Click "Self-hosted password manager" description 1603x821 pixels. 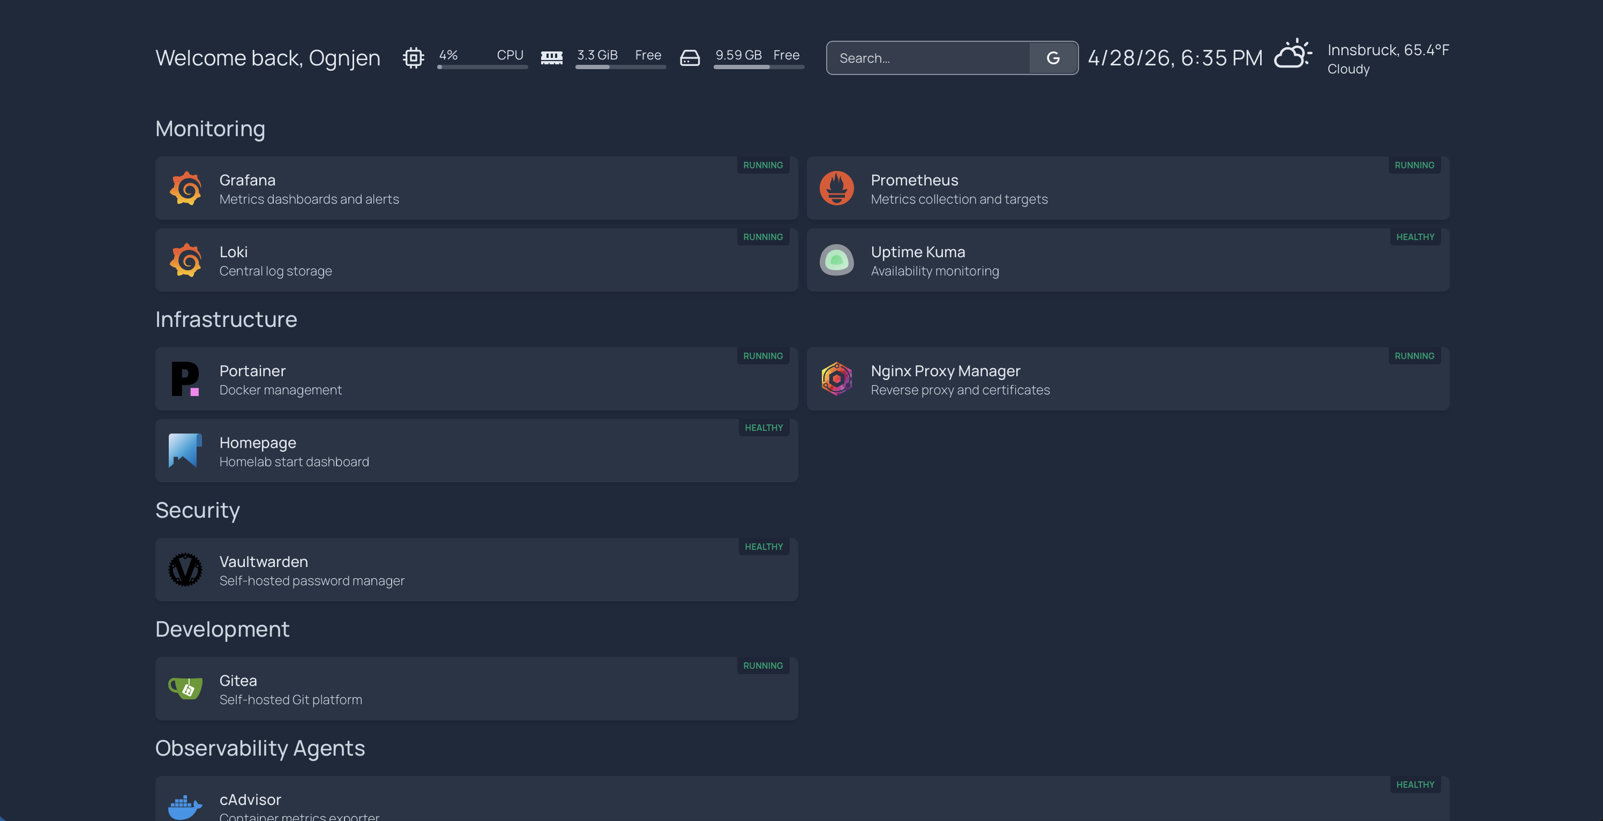tap(312, 581)
